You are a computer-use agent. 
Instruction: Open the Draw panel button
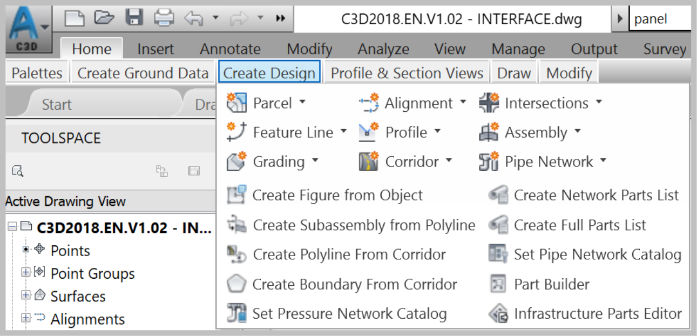click(x=514, y=73)
